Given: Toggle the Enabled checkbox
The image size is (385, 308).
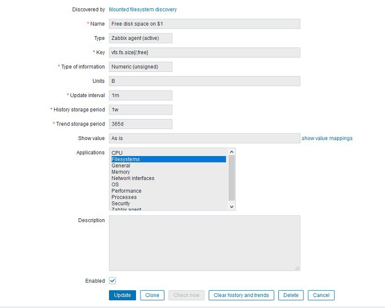Looking at the screenshot, I should (113, 281).
